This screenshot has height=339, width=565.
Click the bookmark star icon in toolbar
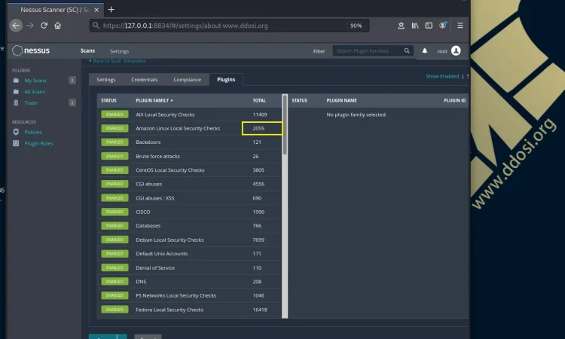tap(401, 26)
